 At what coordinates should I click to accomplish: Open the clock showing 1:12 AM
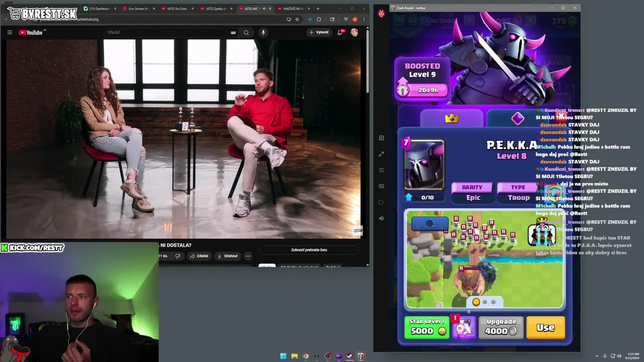point(633,356)
